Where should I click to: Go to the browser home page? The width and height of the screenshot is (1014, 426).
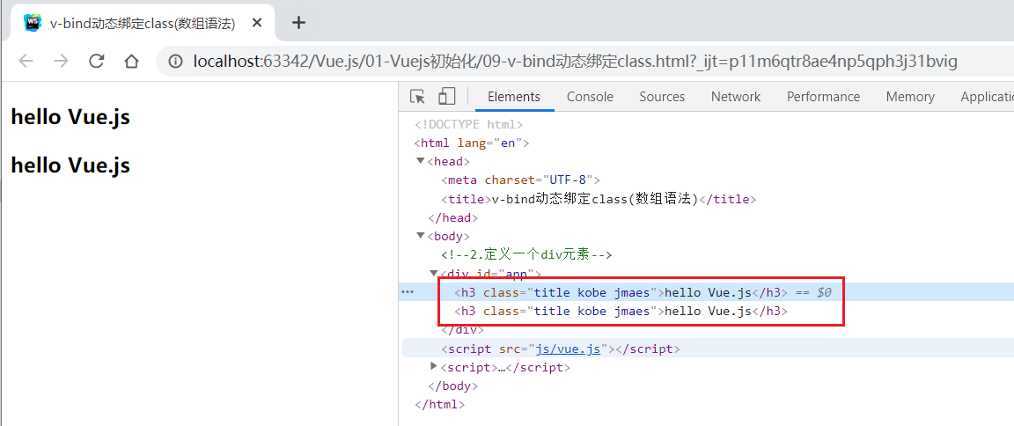pos(132,62)
